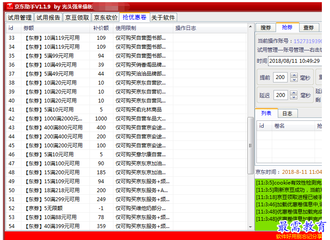Click the 提前 milliseconds input field
The height and width of the screenshot is (240, 330).
click(280, 77)
